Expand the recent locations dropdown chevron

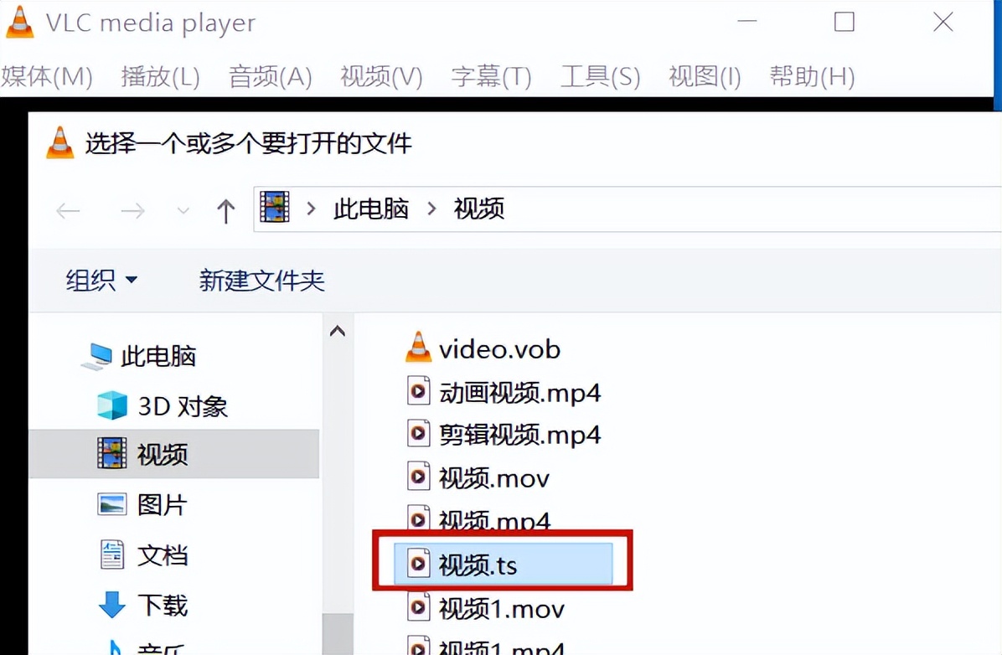click(183, 210)
